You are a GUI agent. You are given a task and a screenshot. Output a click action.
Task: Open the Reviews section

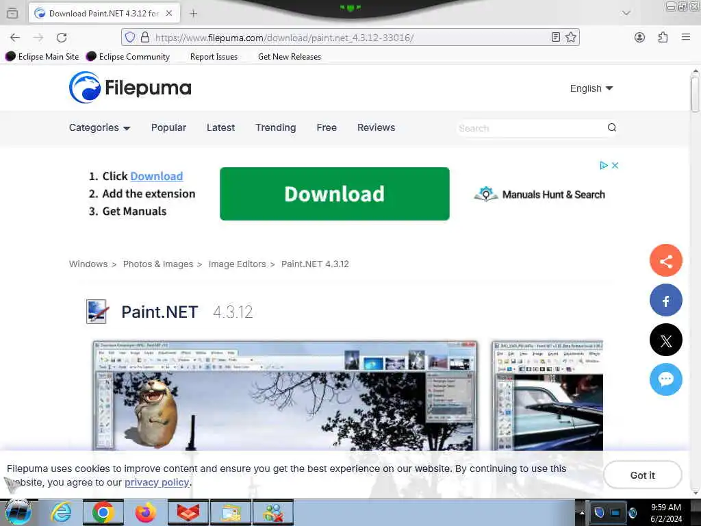[376, 127]
